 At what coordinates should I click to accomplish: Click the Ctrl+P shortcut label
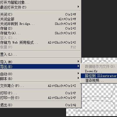point(70,93)
